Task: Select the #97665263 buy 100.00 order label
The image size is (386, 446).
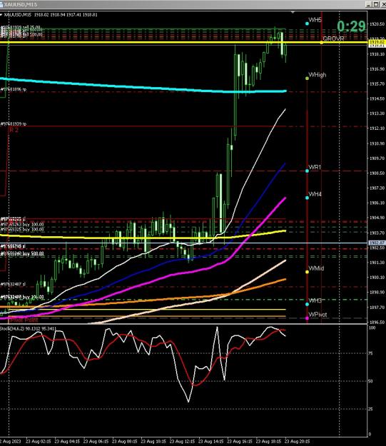Action: click(x=22, y=224)
